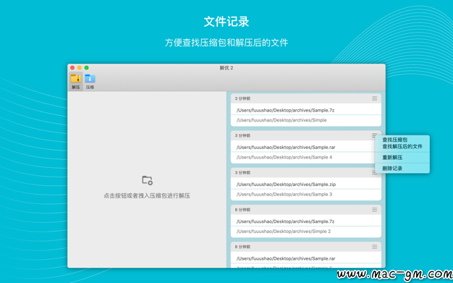Click the add-folder icon in the drop area
The width and height of the screenshot is (453, 283).
tap(147, 180)
